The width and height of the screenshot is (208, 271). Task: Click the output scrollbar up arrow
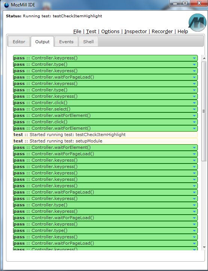pyautogui.click(x=204, y=58)
